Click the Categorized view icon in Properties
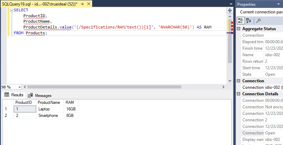Screen dimensions: 283x145 click(x=241, y=21)
